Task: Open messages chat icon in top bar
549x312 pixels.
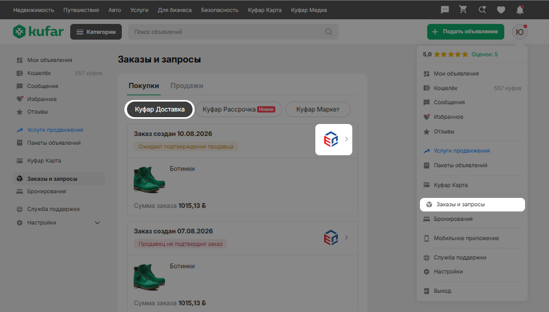Action: pyautogui.click(x=444, y=10)
